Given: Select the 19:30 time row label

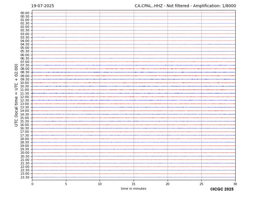Looking at the screenshot, I should click(25, 149).
